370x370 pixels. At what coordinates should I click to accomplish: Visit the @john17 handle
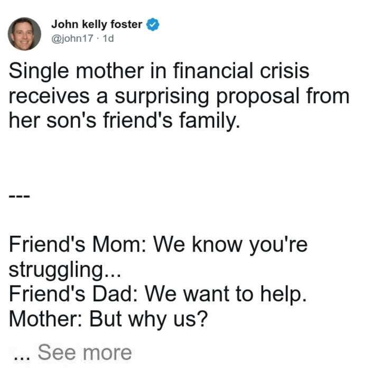pos(72,39)
